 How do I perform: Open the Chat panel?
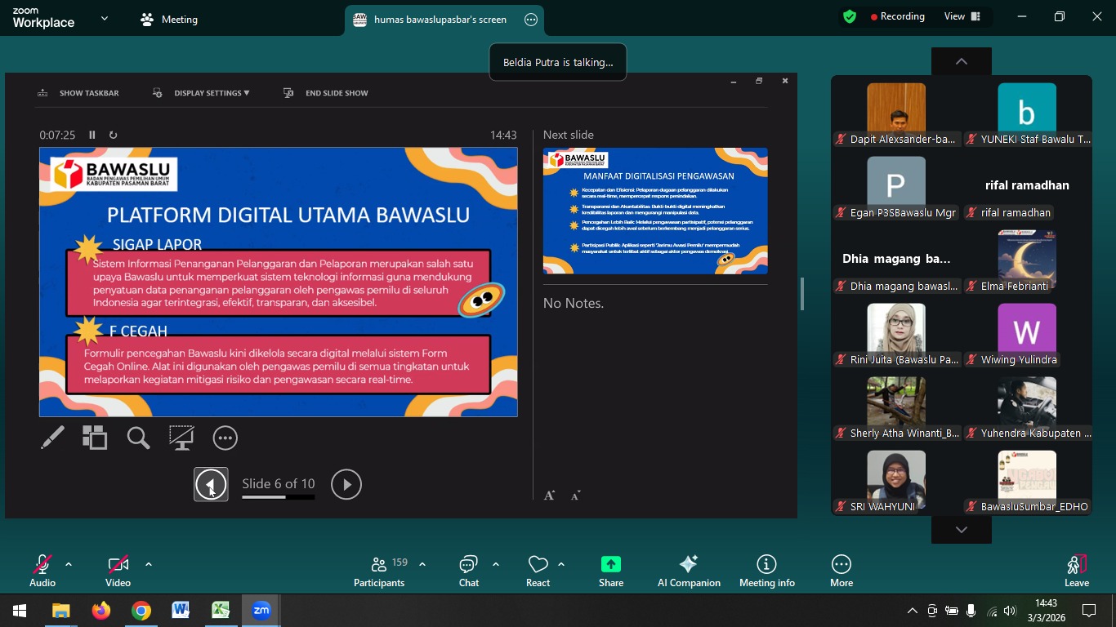click(x=468, y=571)
